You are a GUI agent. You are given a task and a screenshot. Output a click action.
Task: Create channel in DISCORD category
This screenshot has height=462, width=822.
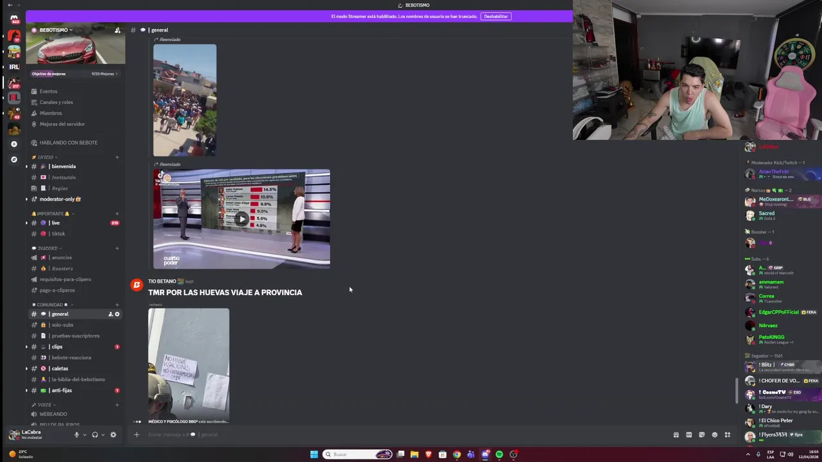117,248
